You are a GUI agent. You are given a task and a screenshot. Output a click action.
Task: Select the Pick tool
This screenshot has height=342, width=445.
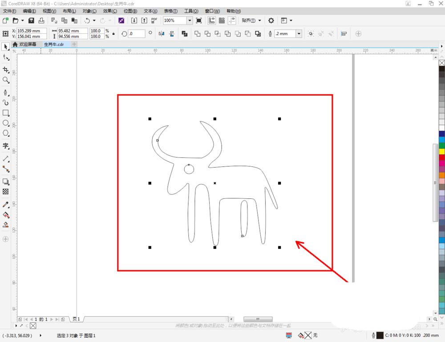click(x=6, y=47)
